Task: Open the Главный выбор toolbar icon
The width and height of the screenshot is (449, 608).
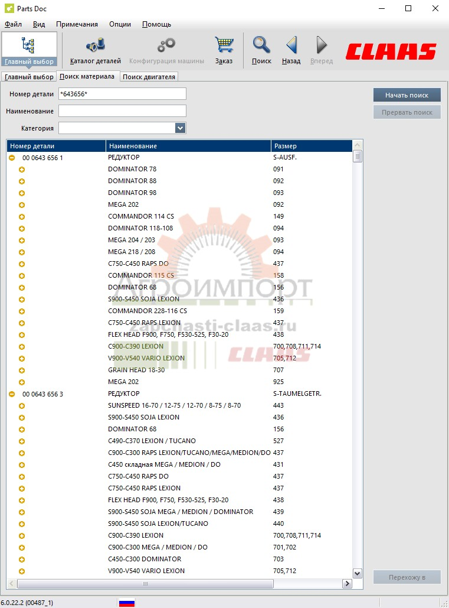Action: coord(29,50)
